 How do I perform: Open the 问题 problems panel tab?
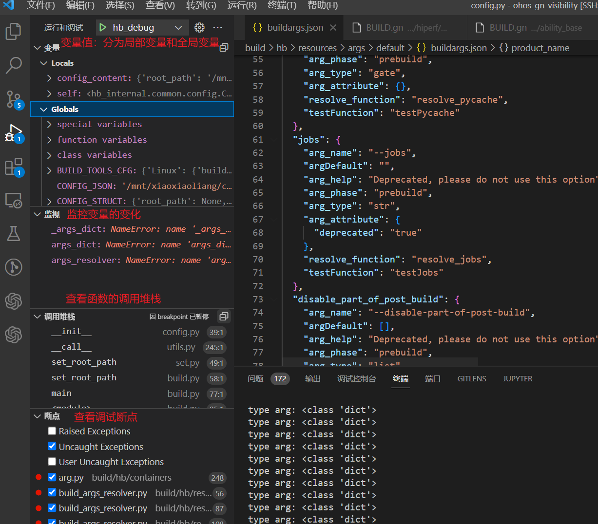click(255, 378)
